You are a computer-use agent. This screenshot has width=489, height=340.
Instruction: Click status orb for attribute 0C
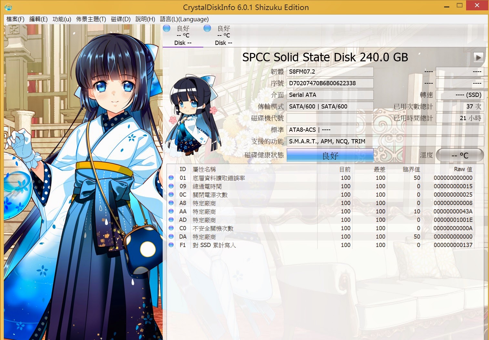(x=171, y=194)
